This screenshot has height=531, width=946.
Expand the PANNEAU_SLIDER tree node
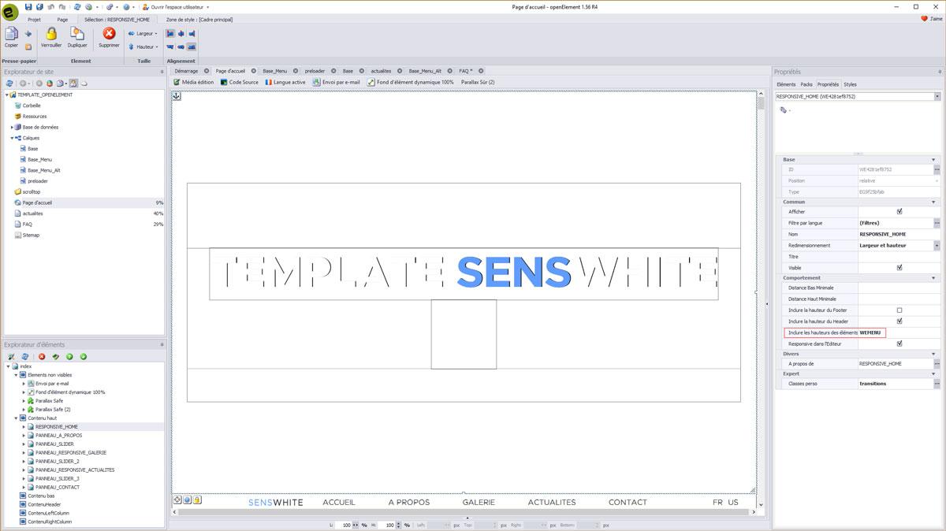click(24, 444)
